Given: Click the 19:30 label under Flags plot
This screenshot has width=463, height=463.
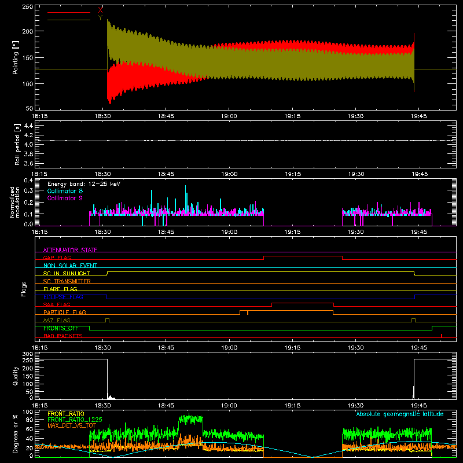Looking at the screenshot, I should (x=355, y=348).
